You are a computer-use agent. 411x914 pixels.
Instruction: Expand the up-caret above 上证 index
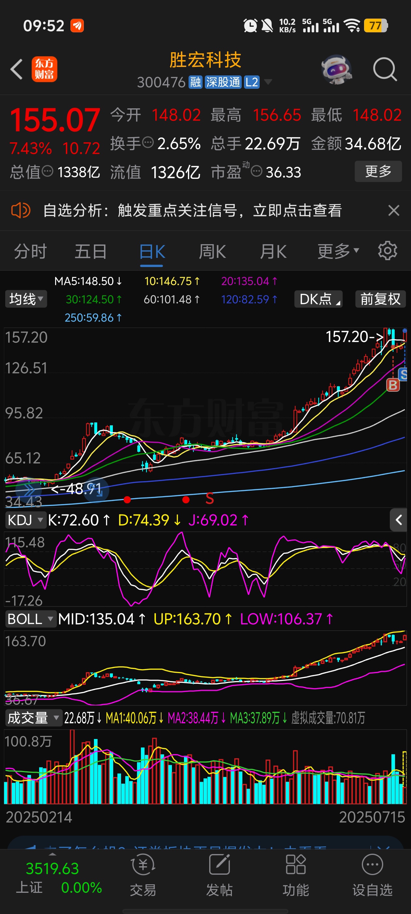tap(52, 854)
